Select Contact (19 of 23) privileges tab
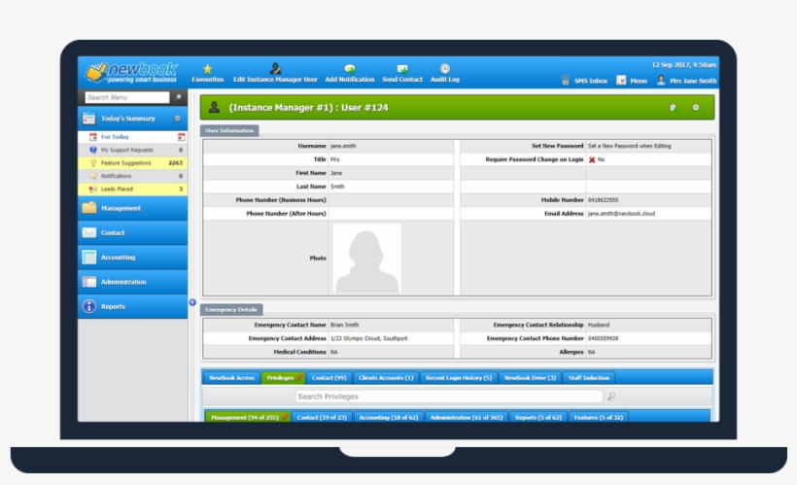Image resolution: width=797 pixels, height=485 pixels. (322, 417)
